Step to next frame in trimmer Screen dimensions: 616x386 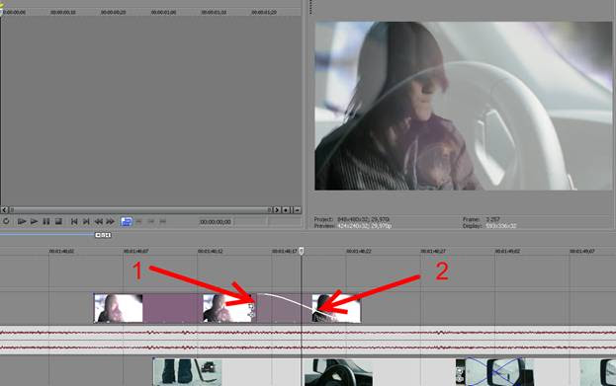tap(111, 222)
